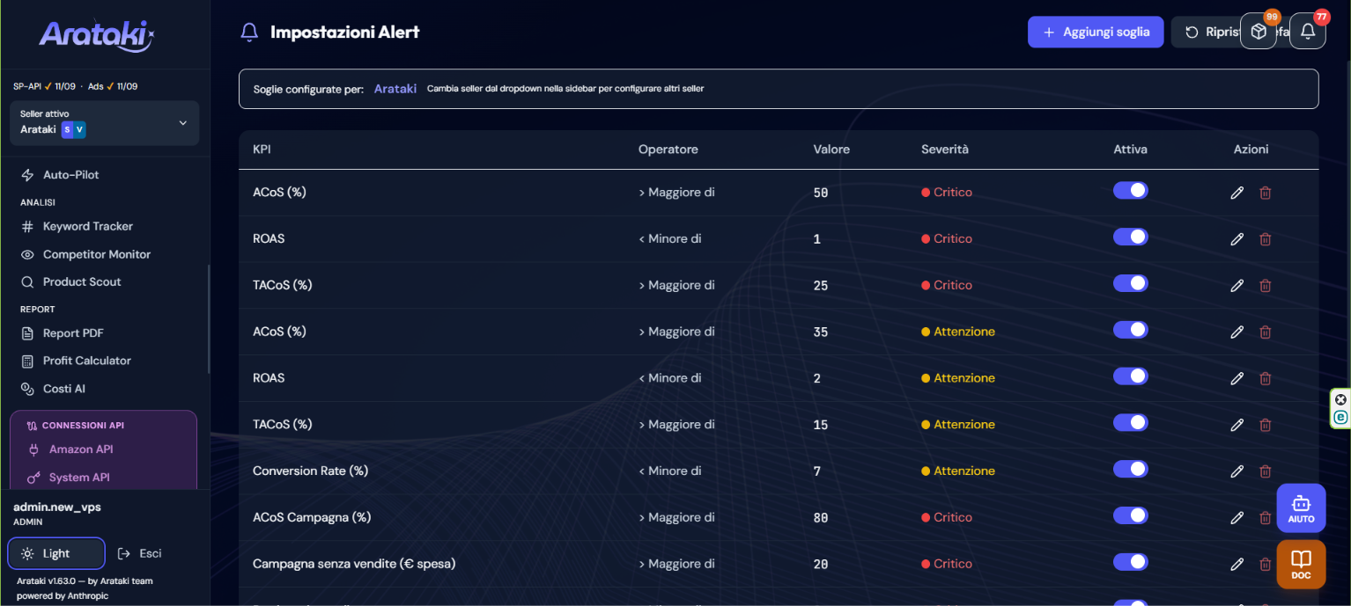Image resolution: width=1351 pixels, height=606 pixels.
Task: Open the package icon with 99 badge
Action: pos(1259,32)
